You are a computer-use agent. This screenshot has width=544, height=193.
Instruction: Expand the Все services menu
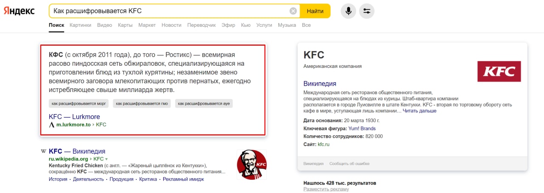click(306, 25)
